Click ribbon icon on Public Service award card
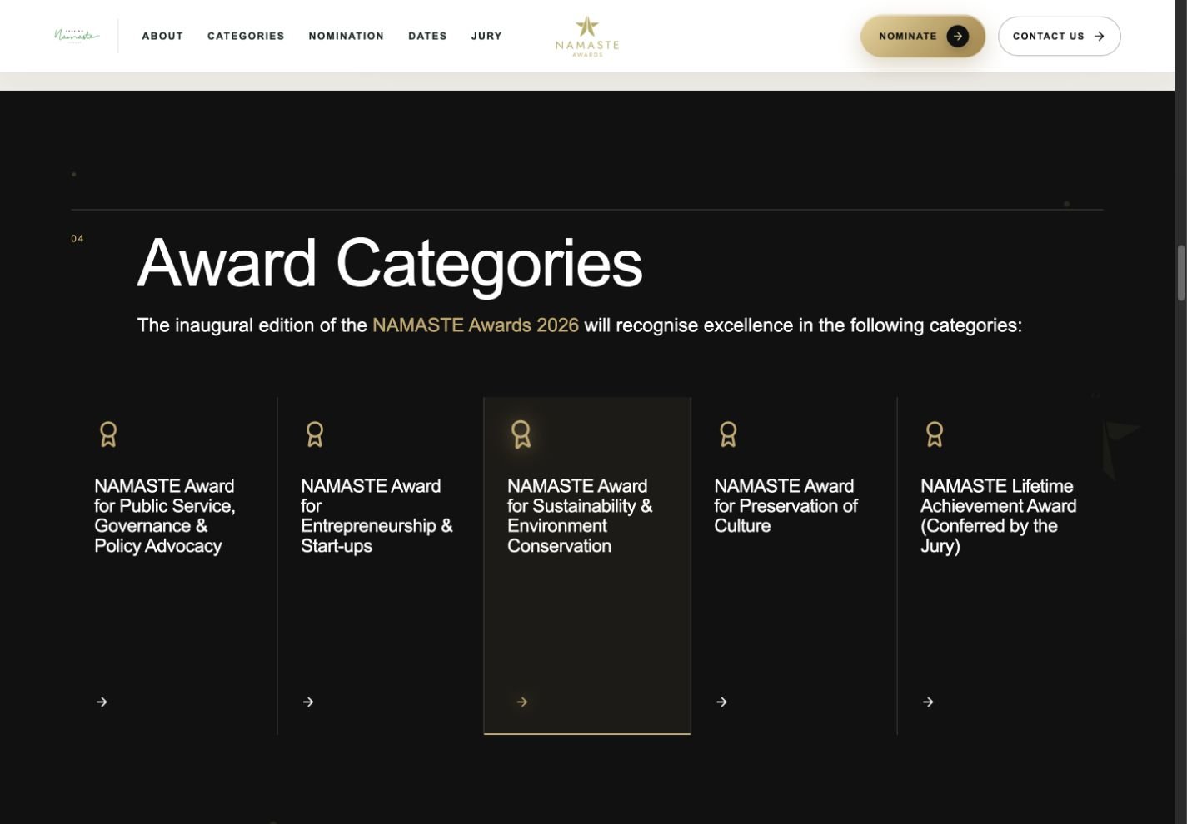Screen dimensions: 1187x824 pyautogui.click(x=108, y=434)
